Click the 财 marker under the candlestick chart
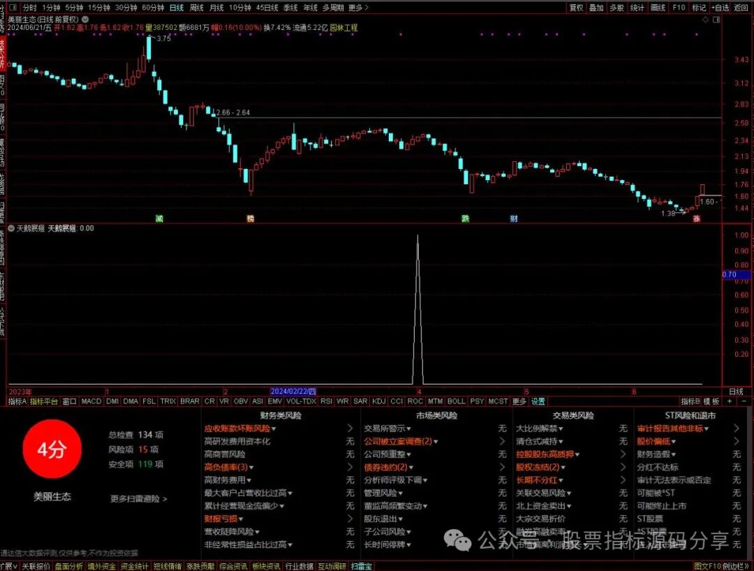 tap(514, 218)
